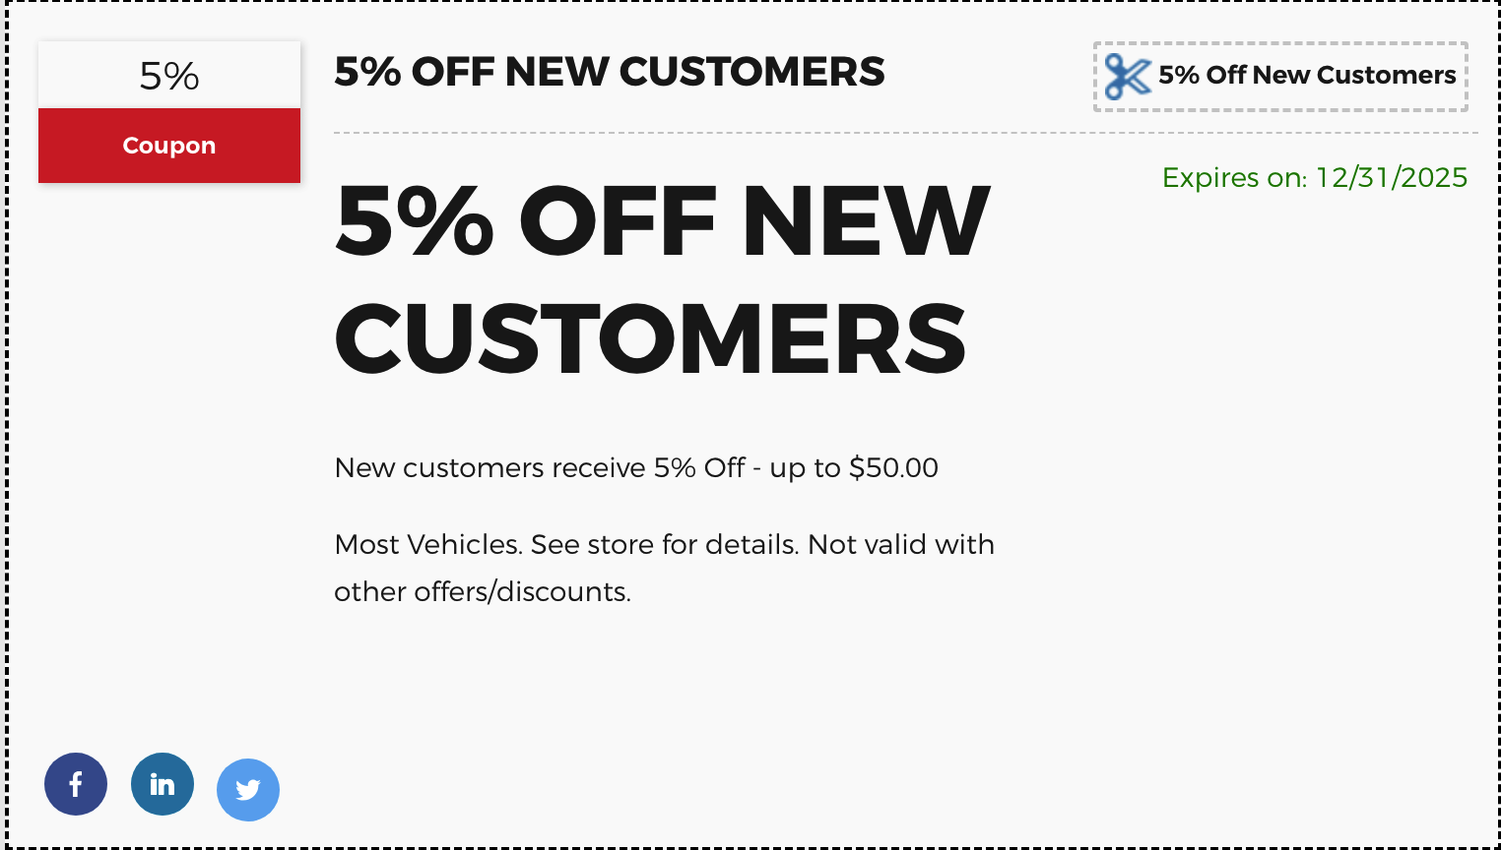Screen dimensions: 1501x850
Task: Click the 'in' logo in the teal-blue circle
Action: click(163, 784)
